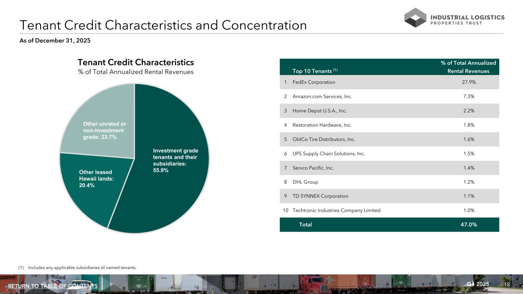Click the FedEx Corporation table row
523x294 pixels.
pos(389,82)
